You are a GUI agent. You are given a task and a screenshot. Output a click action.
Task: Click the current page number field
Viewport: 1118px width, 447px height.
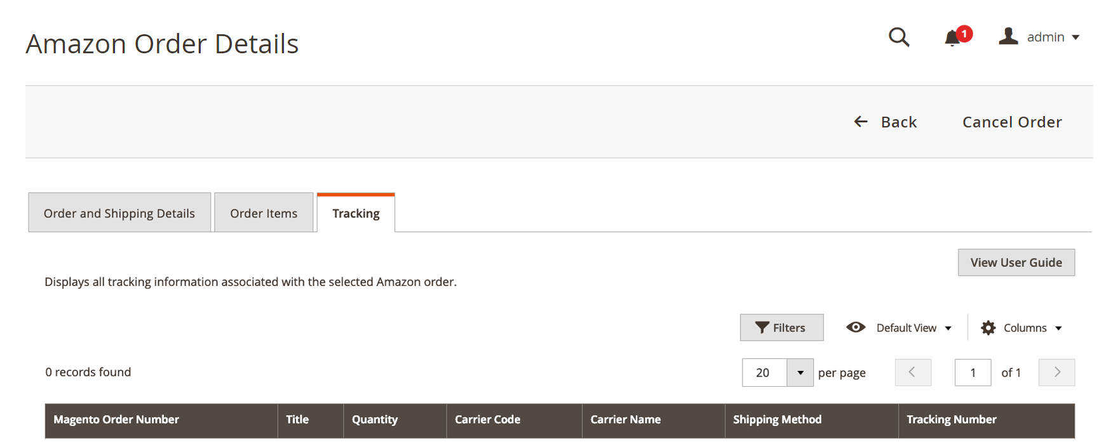(973, 373)
